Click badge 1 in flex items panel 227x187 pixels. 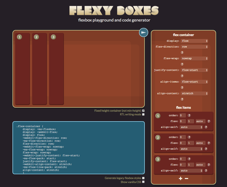coord(158,116)
